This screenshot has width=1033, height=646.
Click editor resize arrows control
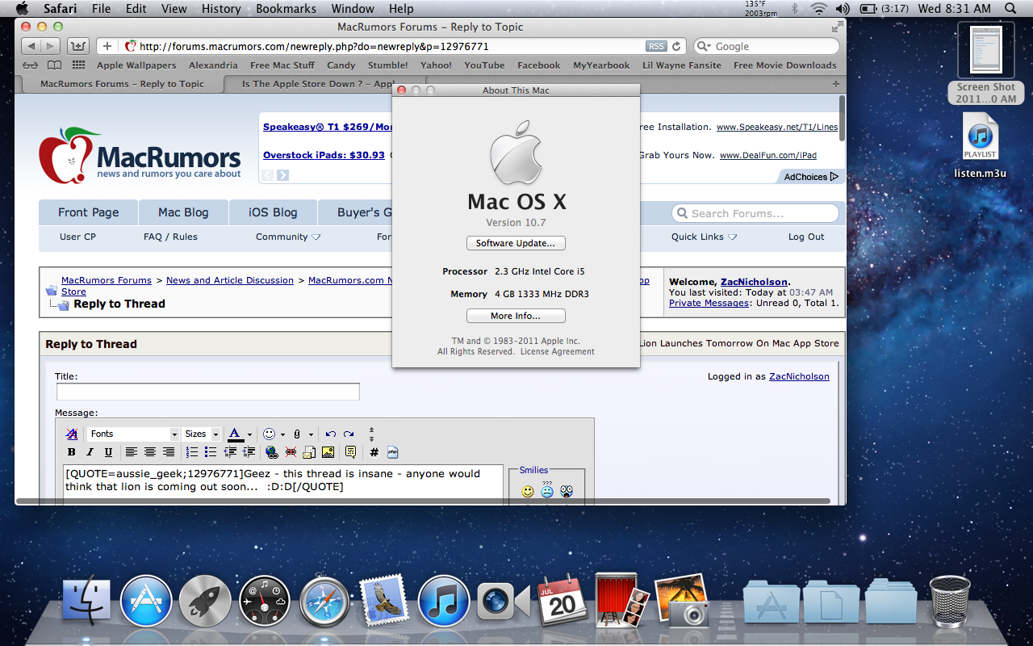[x=371, y=434]
